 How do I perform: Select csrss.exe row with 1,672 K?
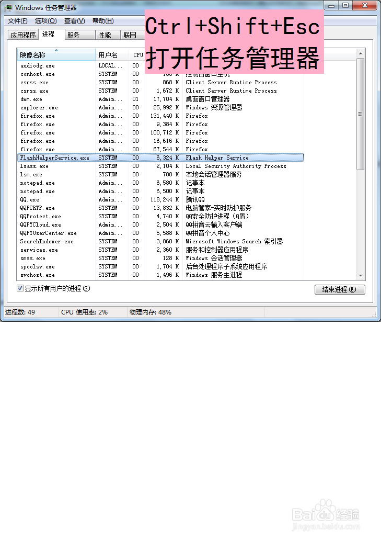[x=160, y=91]
